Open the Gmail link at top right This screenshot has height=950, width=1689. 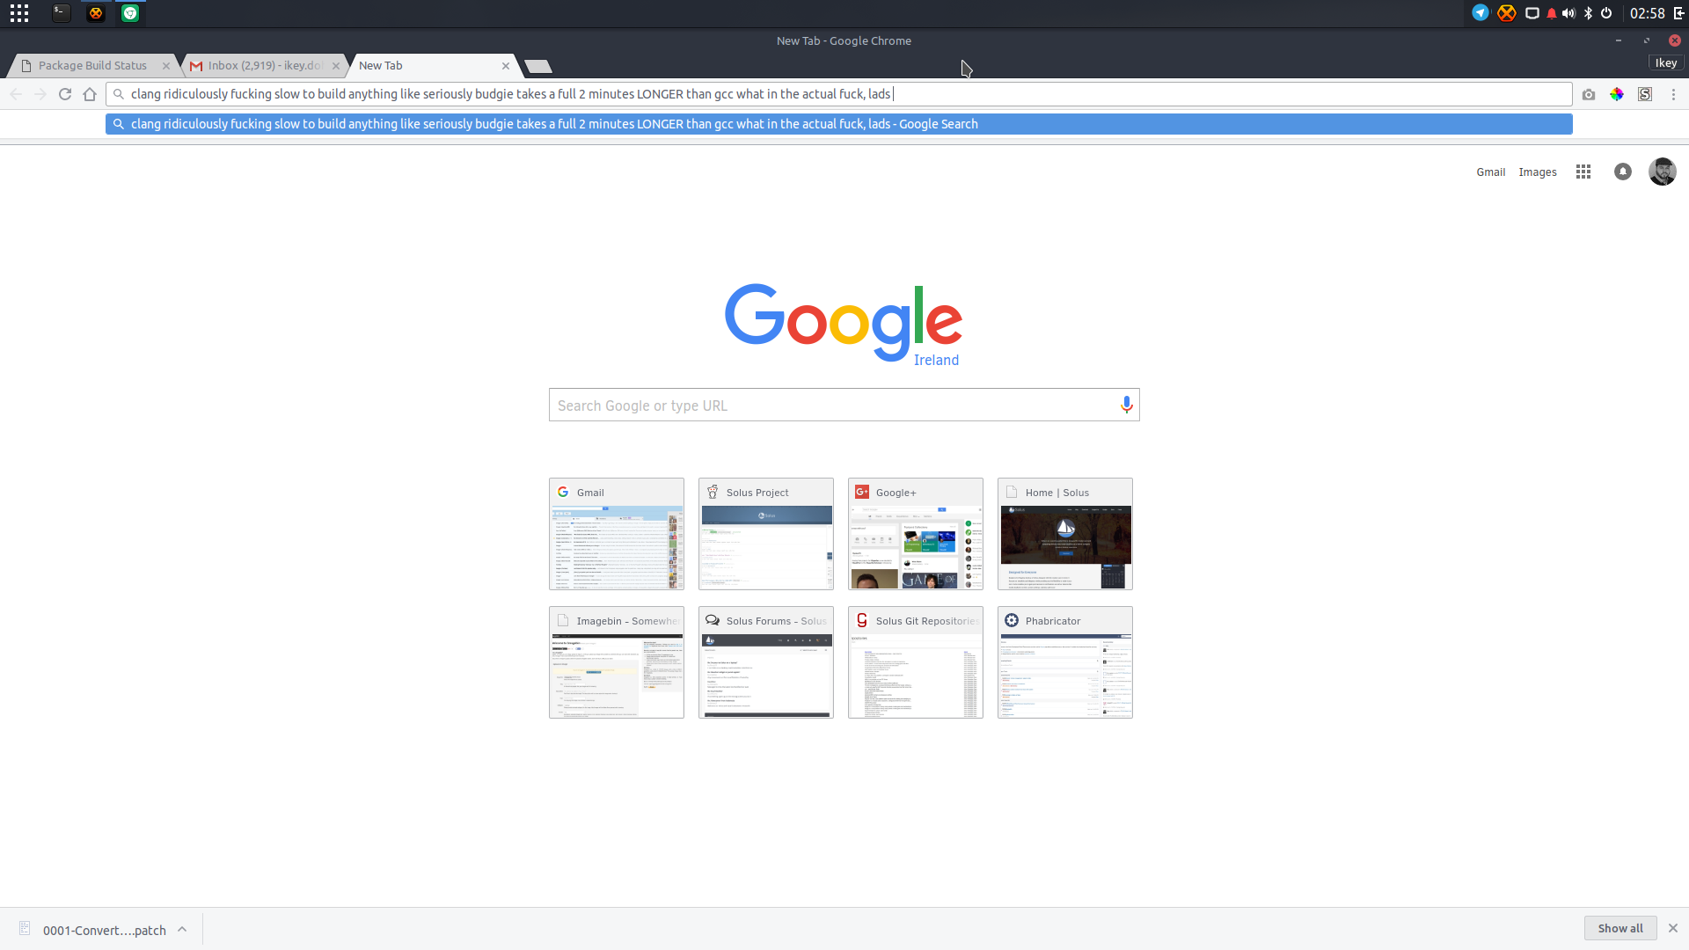coord(1490,172)
